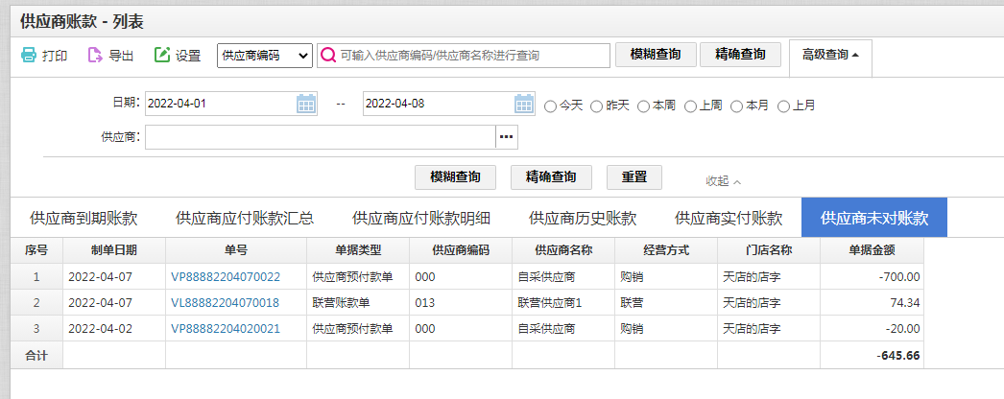
Task: Switch to the 供应商到期账款 tab
Action: tap(84, 218)
